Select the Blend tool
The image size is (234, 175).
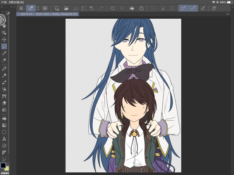tap(4, 110)
